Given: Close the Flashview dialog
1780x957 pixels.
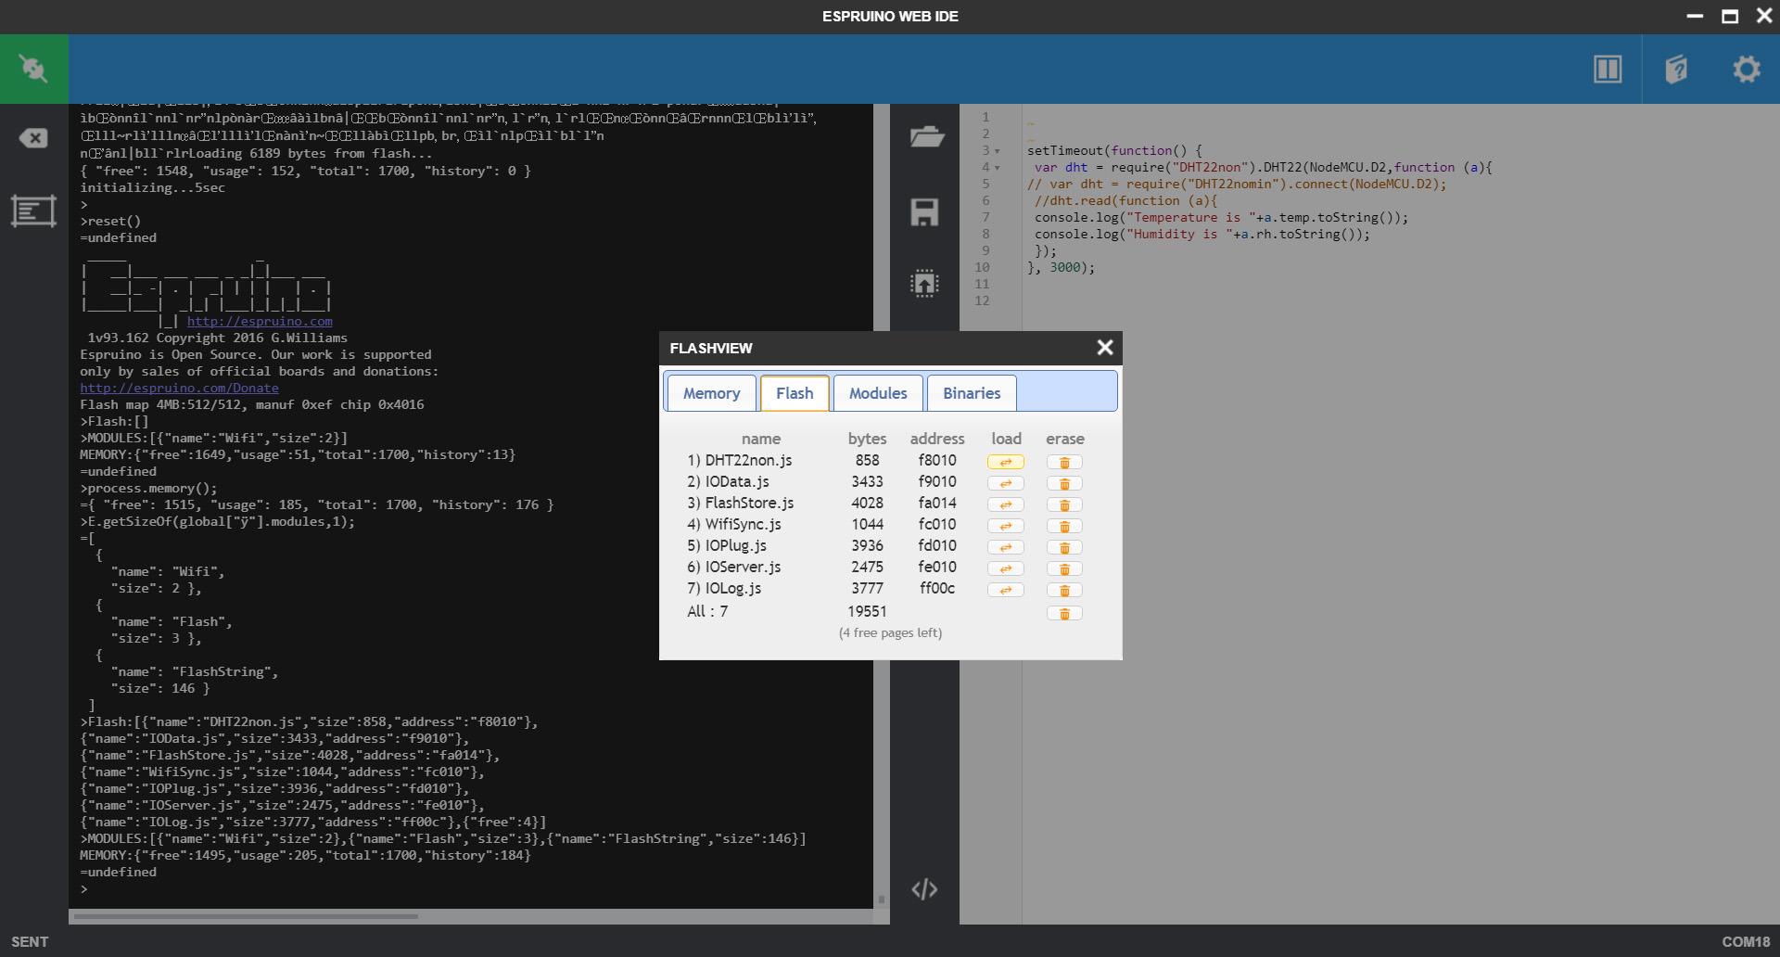Looking at the screenshot, I should 1104,348.
